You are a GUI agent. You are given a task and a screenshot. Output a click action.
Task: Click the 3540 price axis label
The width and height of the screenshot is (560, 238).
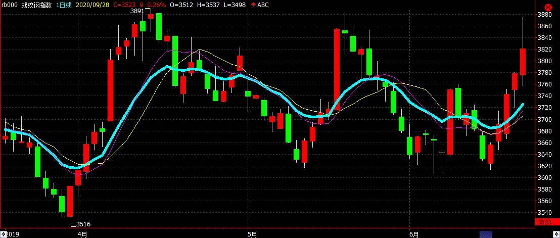[544, 213]
